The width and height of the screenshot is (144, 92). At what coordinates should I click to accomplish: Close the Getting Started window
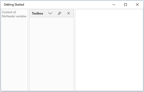pyautogui.click(x=137, y=5)
